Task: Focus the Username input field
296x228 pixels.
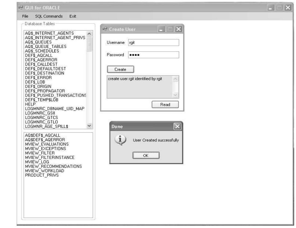Action: coord(153,43)
